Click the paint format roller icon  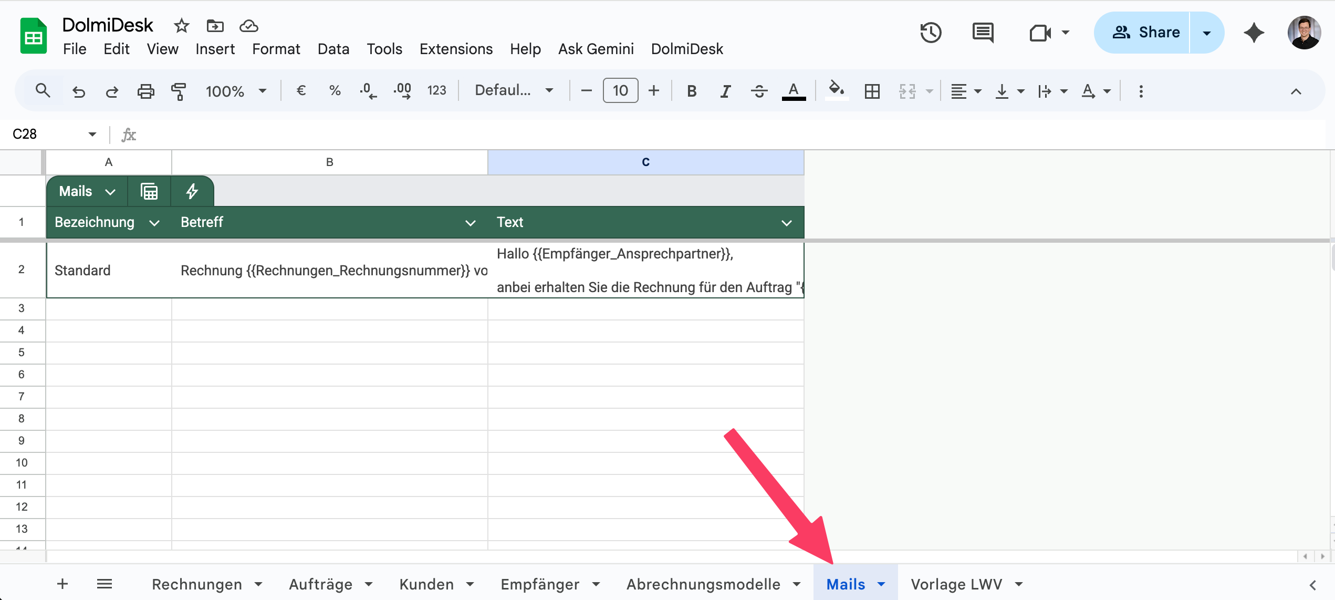click(x=179, y=91)
